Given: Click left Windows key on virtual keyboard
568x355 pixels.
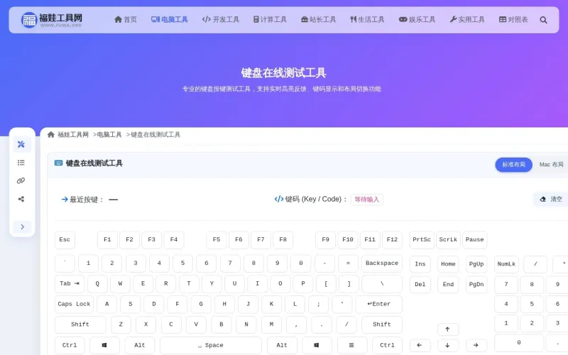Looking at the screenshot, I should click(x=104, y=345).
